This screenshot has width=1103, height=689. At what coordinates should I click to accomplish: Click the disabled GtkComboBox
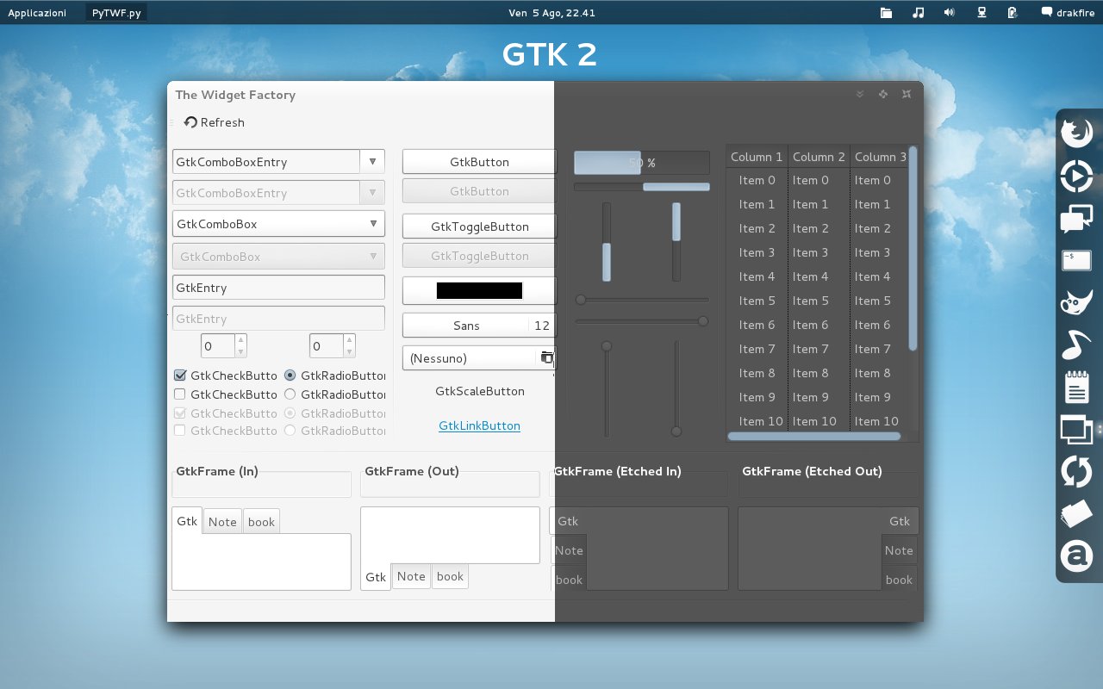pos(278,257)
